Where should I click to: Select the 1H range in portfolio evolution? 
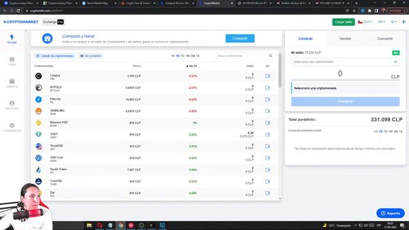(376, 132)
